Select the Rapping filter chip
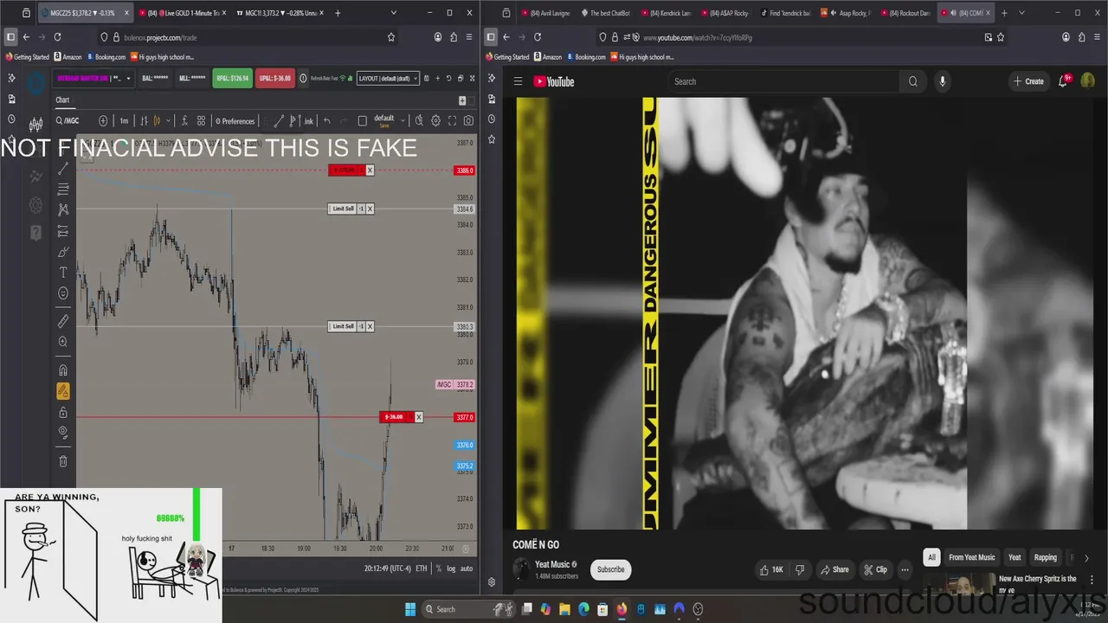1108x623 pixels. pos(1046,557)
